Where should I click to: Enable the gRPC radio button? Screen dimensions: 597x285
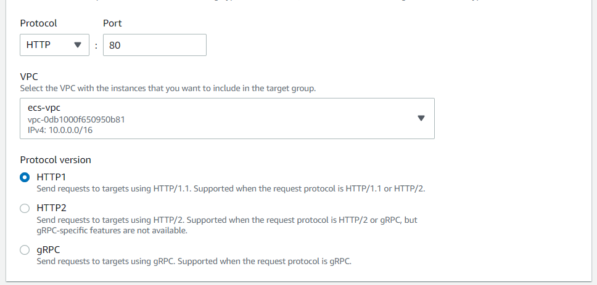(x=25, y=250)
